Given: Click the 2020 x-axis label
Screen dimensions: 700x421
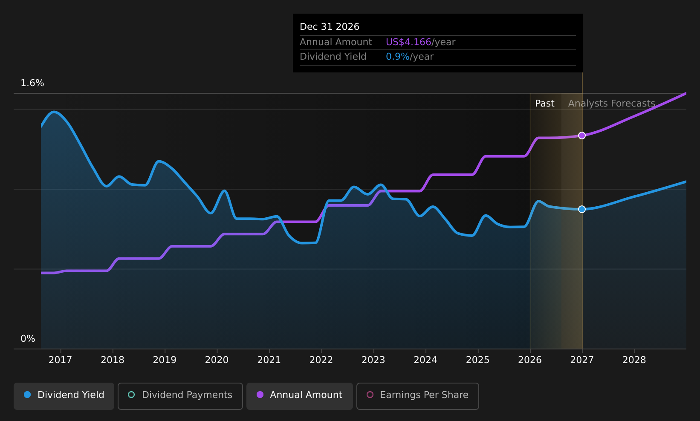Looking at the screenshot, I should (217, 360).
